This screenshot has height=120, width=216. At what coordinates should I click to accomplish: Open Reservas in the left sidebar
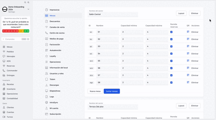pyautogui.click(x=11, y=66)
